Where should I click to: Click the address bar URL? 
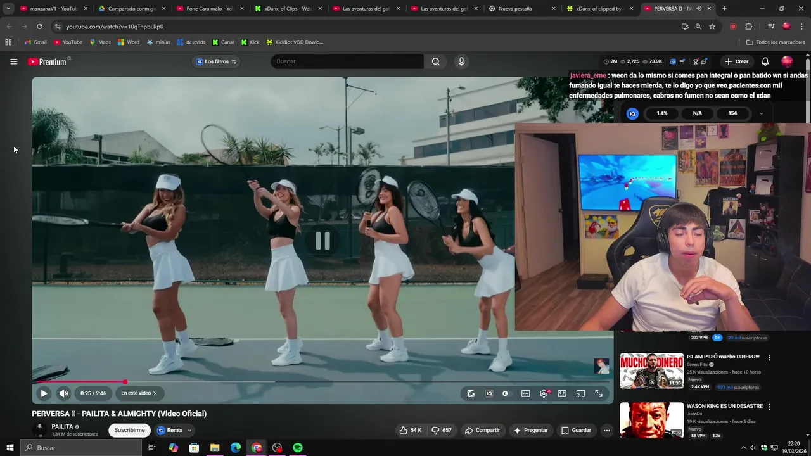[x=115, y=27]
